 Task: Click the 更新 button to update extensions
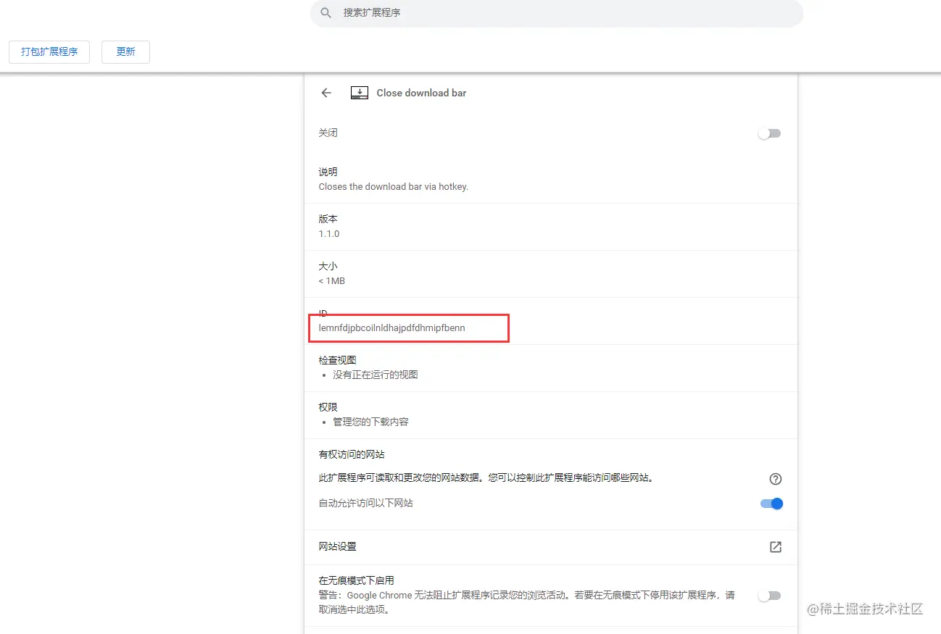(x=125, y=52)
